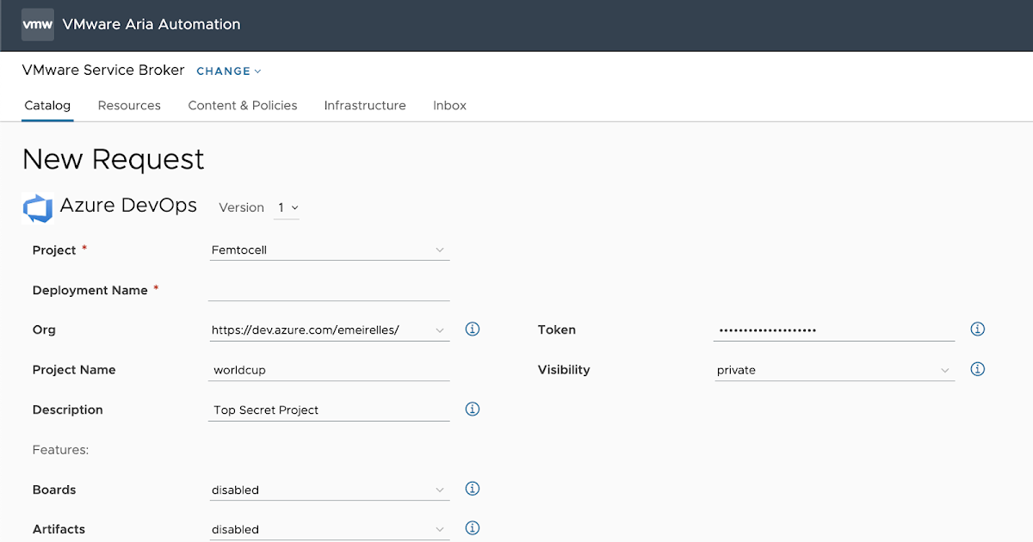Click the Visibility label
This screenshot has width=1033, height=542.
[564, 370]
